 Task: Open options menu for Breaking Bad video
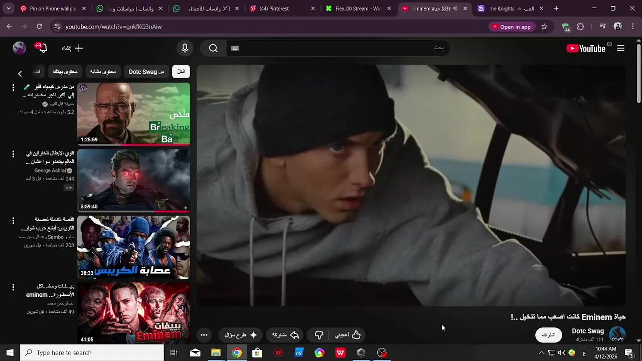pos(13,88)
